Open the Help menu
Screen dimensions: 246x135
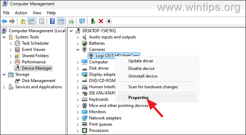coord(51,13)
